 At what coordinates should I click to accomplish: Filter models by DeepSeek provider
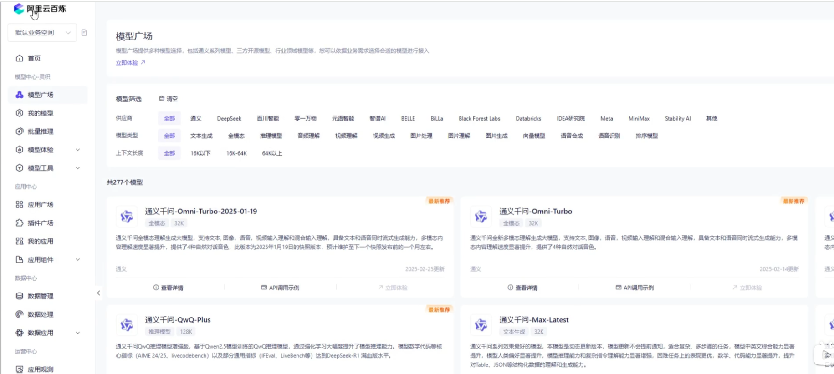[x=229, y=118]
